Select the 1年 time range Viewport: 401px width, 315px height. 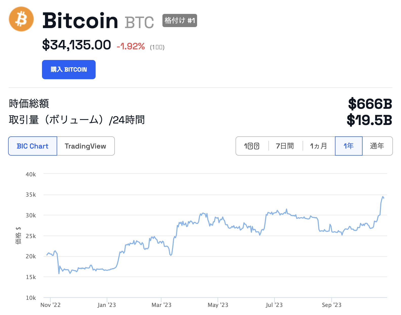pos(349,146)
